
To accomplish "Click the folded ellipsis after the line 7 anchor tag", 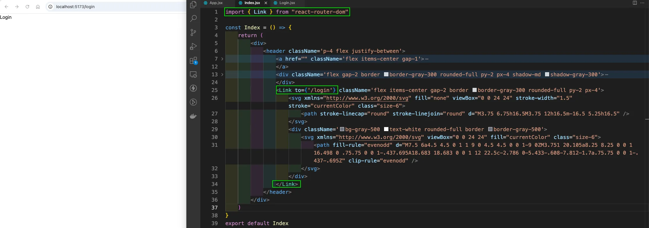I will click(427, 59).
